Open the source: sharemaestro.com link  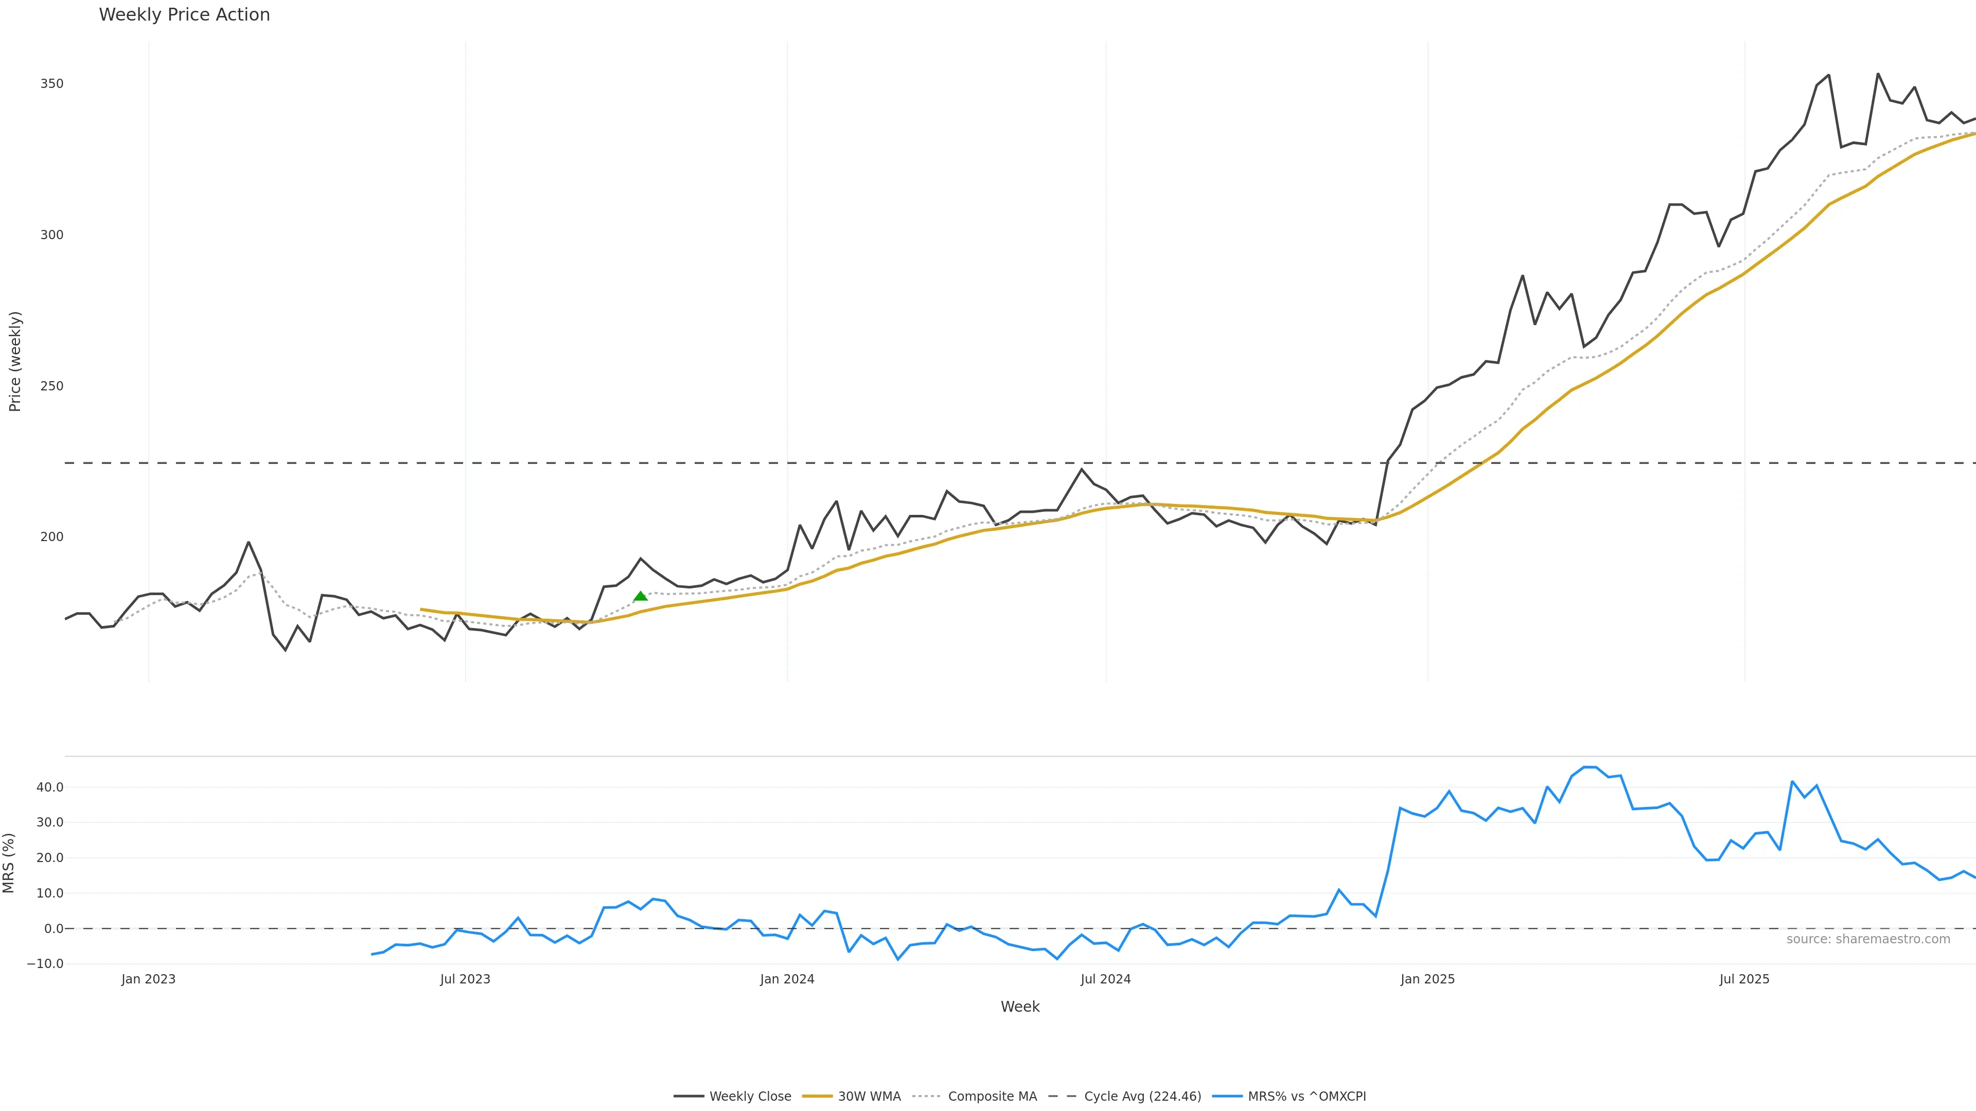tap(1868, 939)
